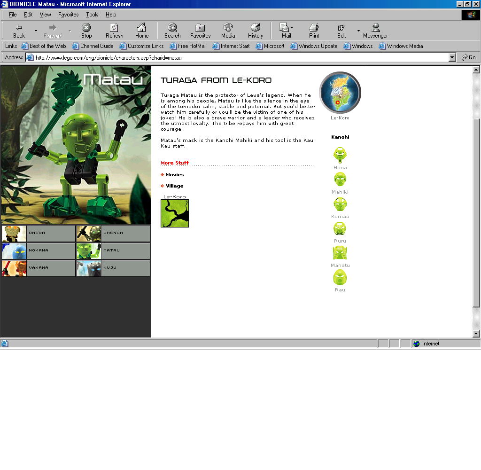
Task: Click the page scrollbar up arrow
Action: coord(476,70)
